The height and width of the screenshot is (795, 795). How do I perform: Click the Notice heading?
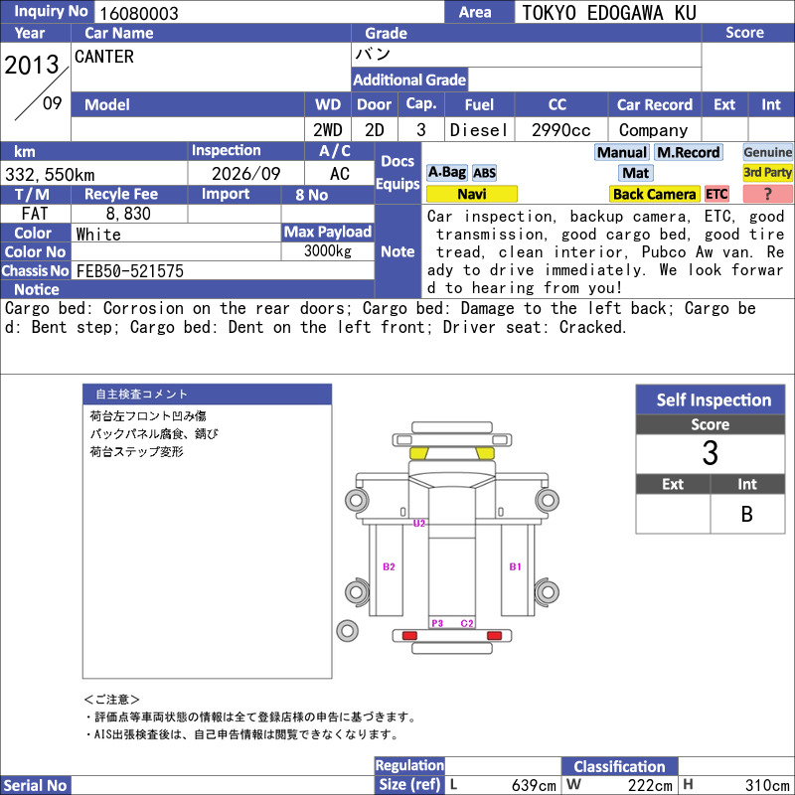coord(37,289)
